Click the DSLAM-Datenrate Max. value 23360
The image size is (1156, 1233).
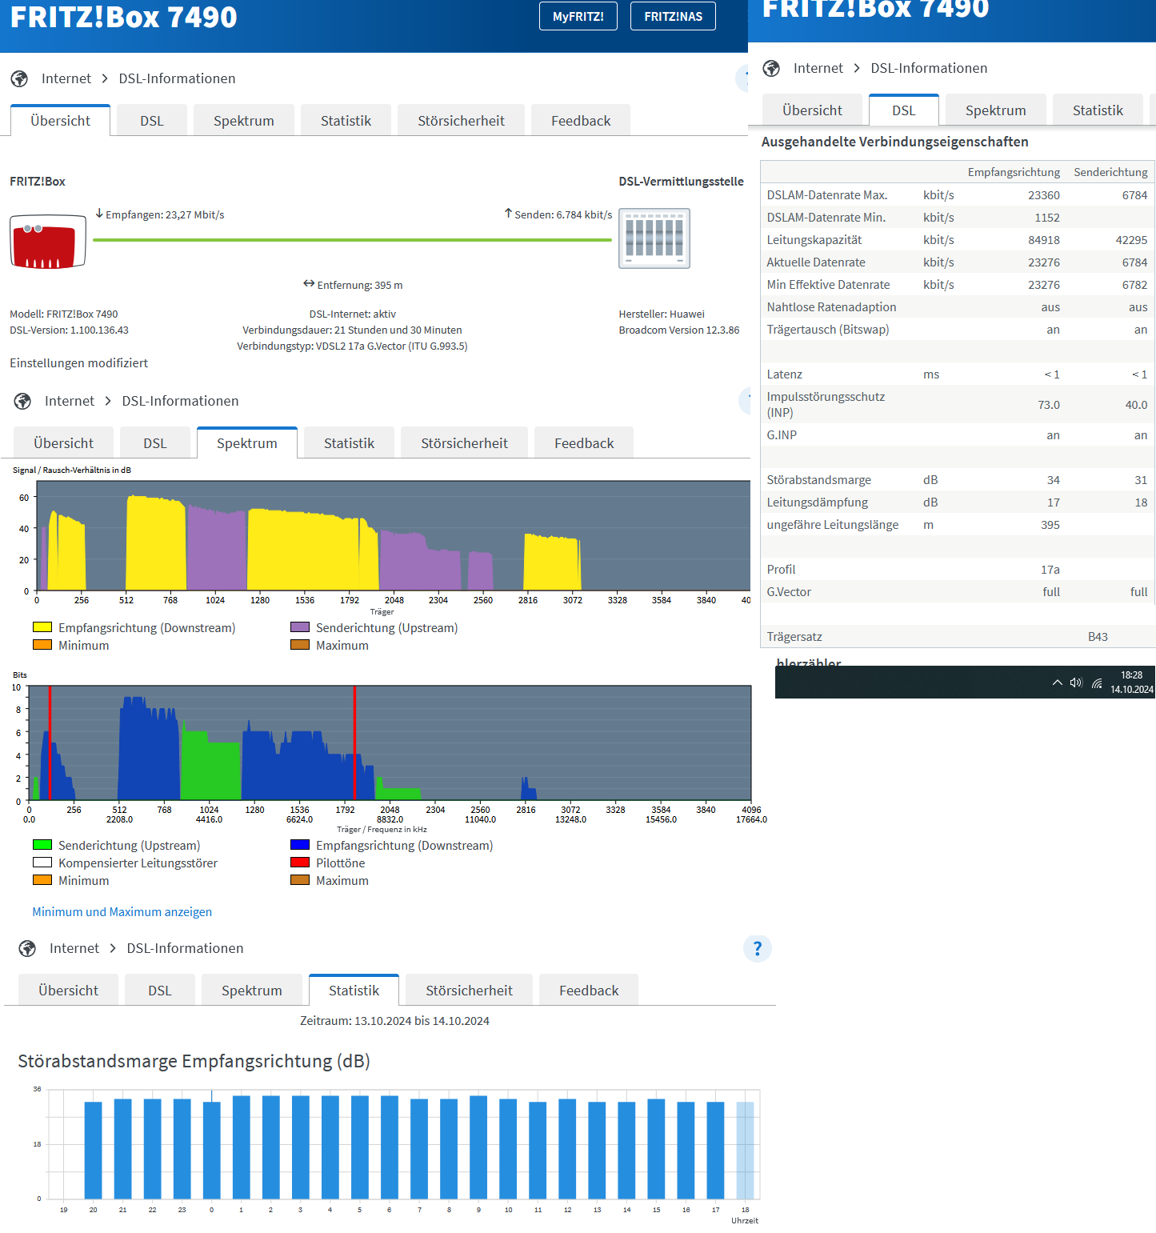(x=1044, y=195)
